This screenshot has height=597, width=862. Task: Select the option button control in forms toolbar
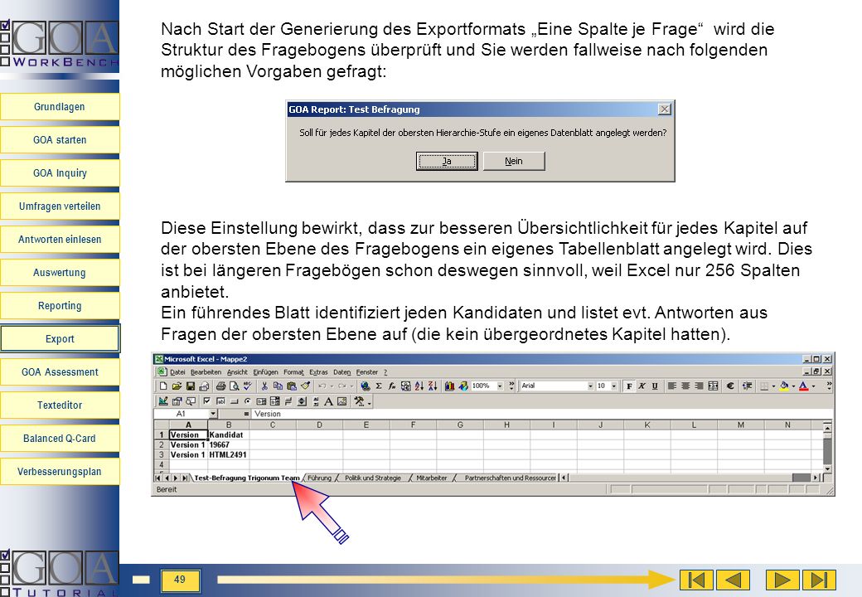247,401
